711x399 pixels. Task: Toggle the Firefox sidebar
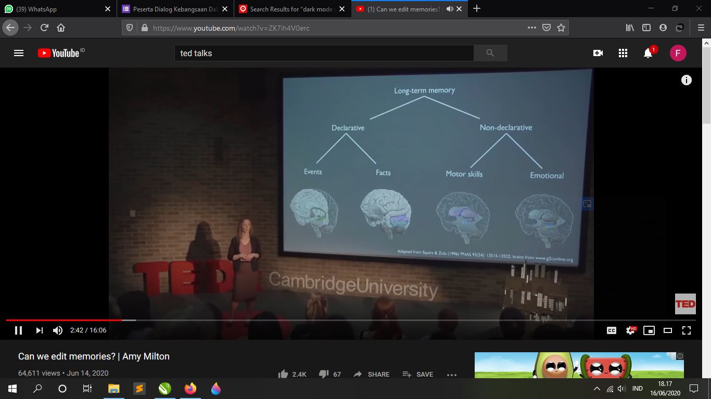click(x=646, y=28)
